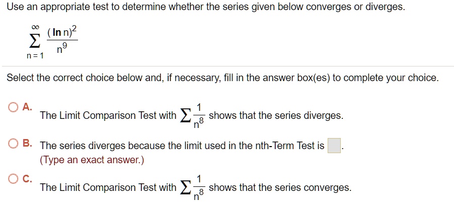Click the text 'shows that the series diverges'
This screenshot has width=454, height=202.
pos(276,116)
